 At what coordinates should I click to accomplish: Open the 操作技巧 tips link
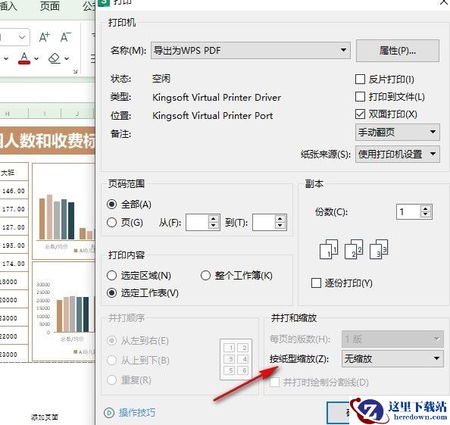point(137,413)
